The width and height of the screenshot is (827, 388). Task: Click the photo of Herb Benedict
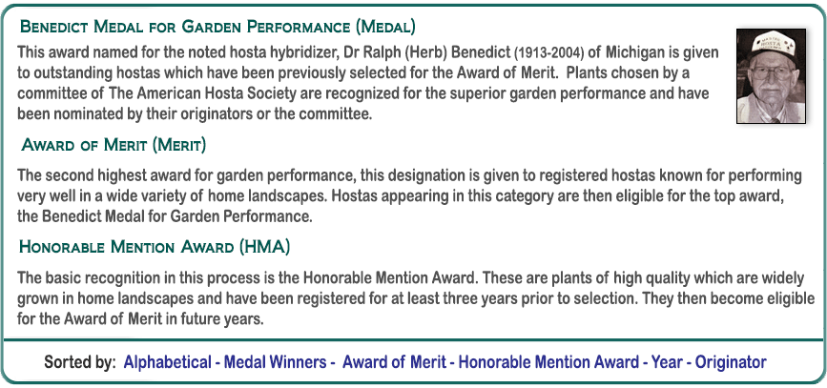(772, 76)
